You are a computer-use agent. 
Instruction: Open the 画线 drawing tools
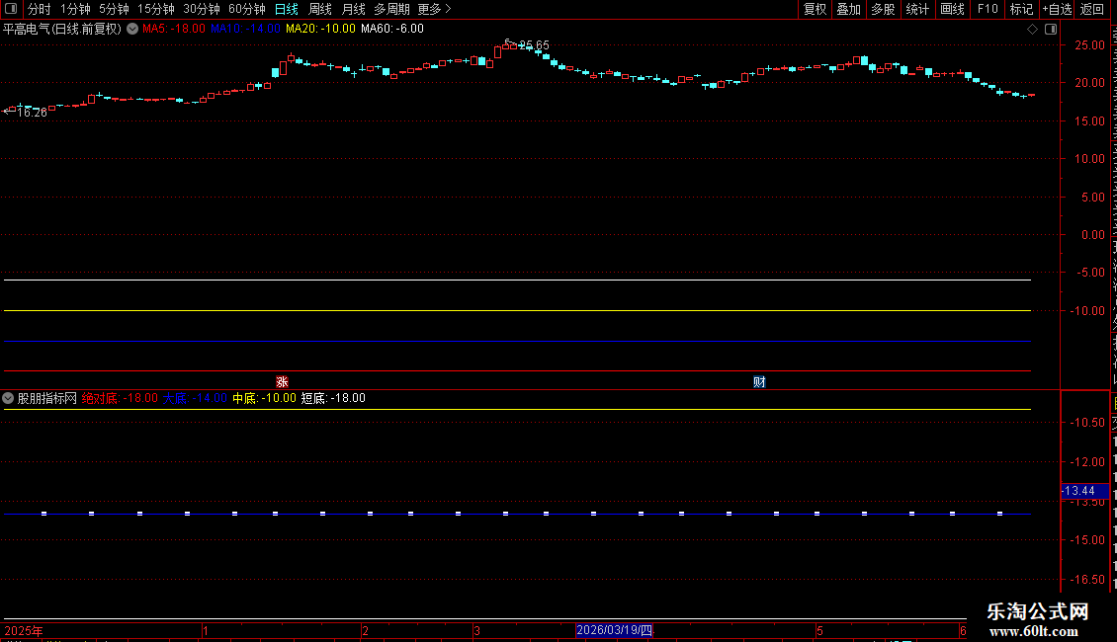click(952, 9)
